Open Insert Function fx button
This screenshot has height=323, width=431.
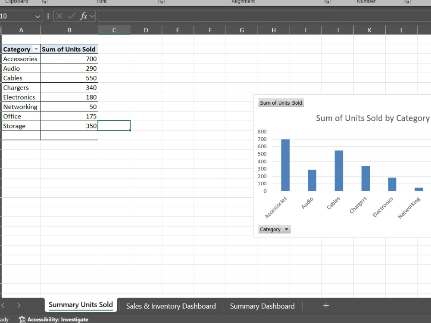pyautogui.click(x=84, y=16)
